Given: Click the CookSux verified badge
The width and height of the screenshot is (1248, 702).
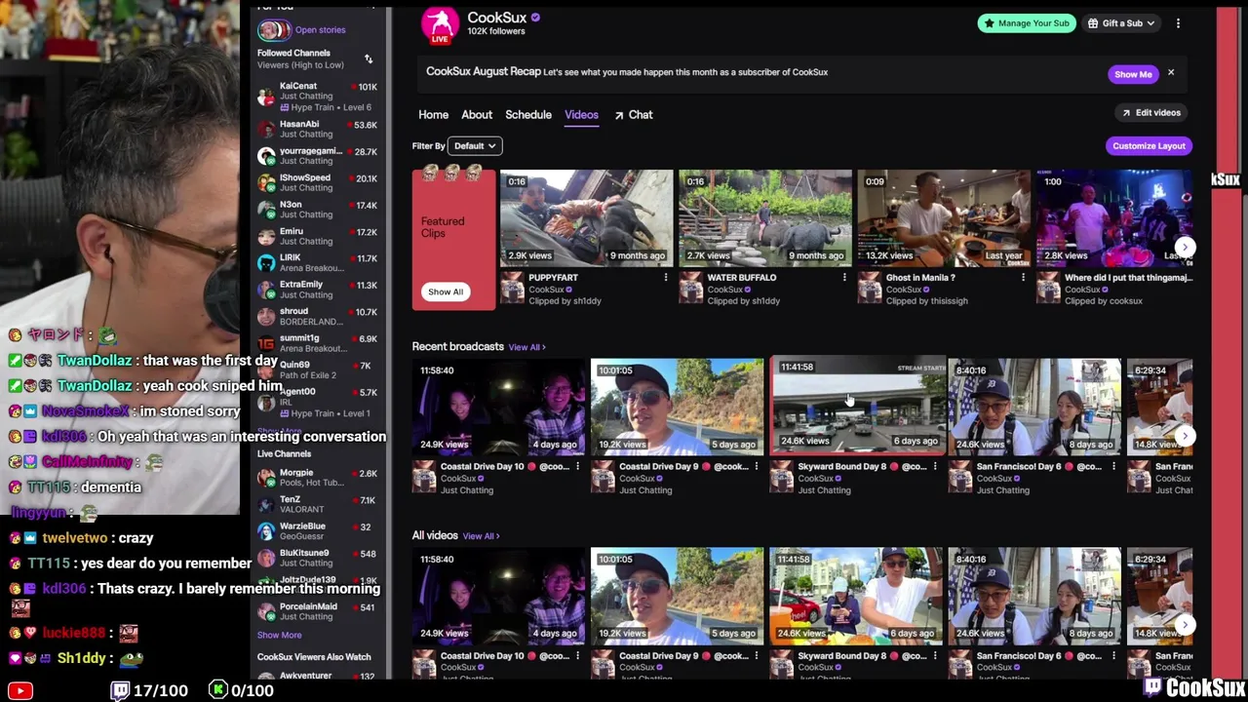Looking at the screenshot, I should (535, 18).
